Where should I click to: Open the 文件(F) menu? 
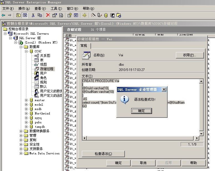click(8, 9)
